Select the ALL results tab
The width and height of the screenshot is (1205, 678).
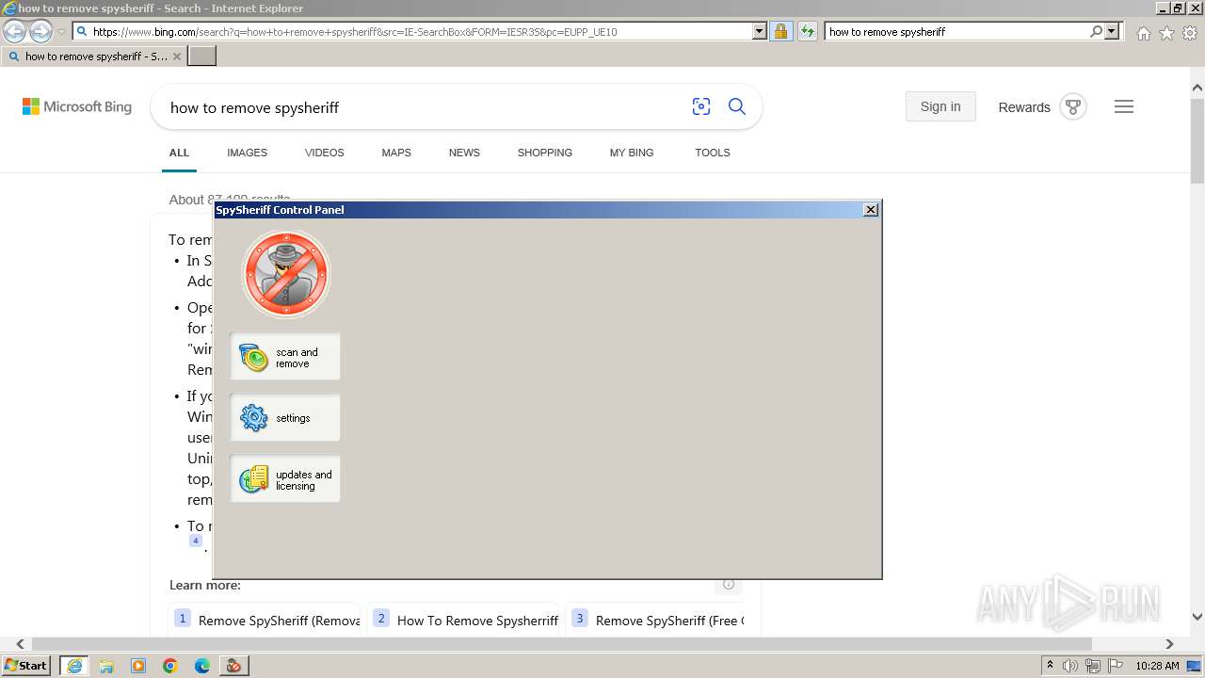[179, 153]
